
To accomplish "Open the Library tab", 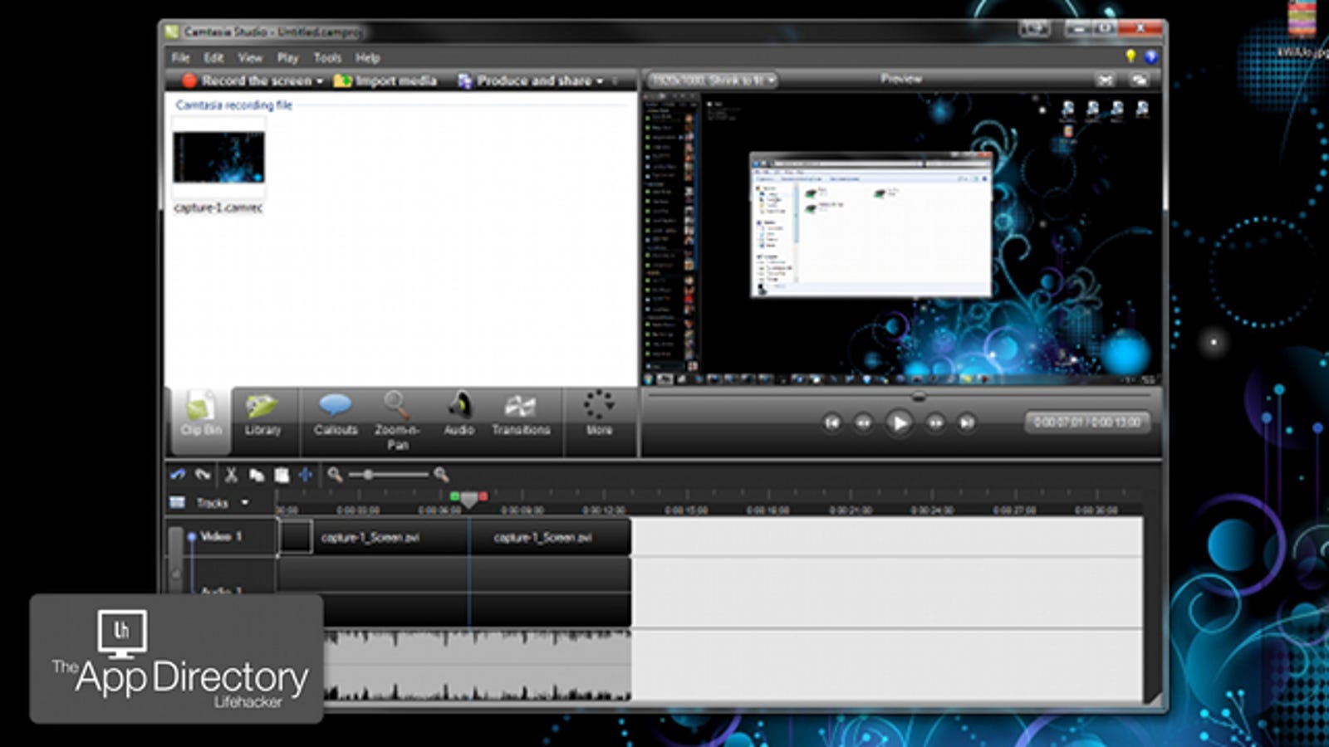I will [x=262, y=413].
